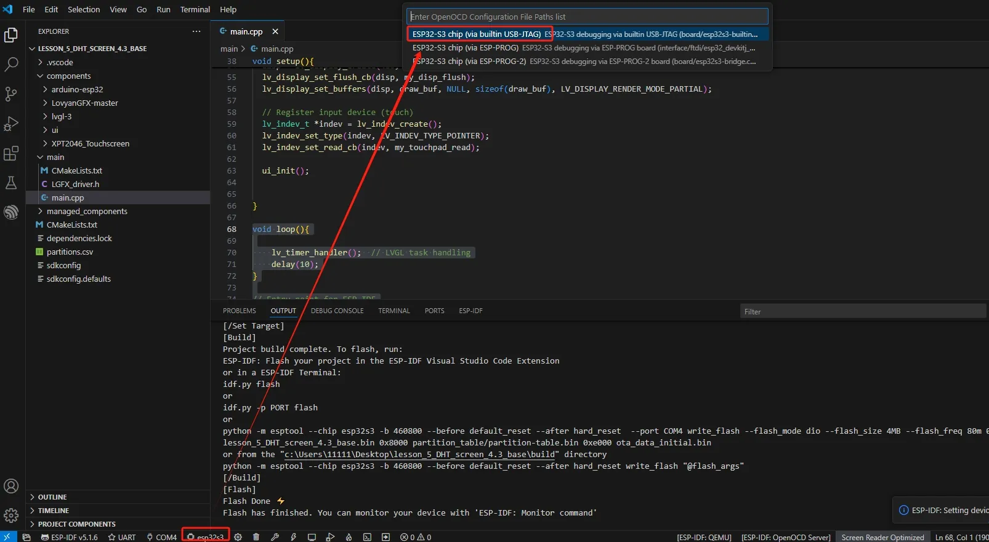
Task: Expand the OUTLINE section
Action: [x=52, y=497]
